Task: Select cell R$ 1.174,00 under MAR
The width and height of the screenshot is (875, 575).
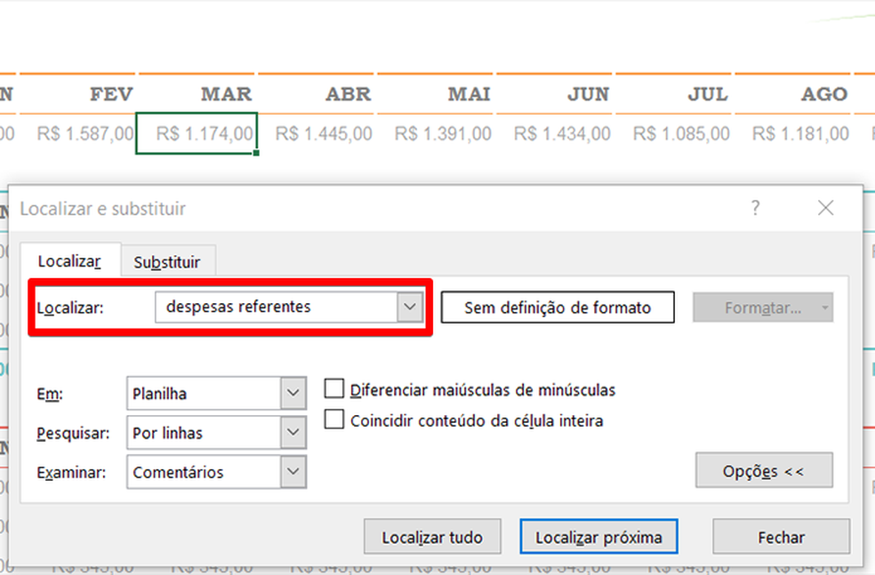Action: tap(197, 134)
